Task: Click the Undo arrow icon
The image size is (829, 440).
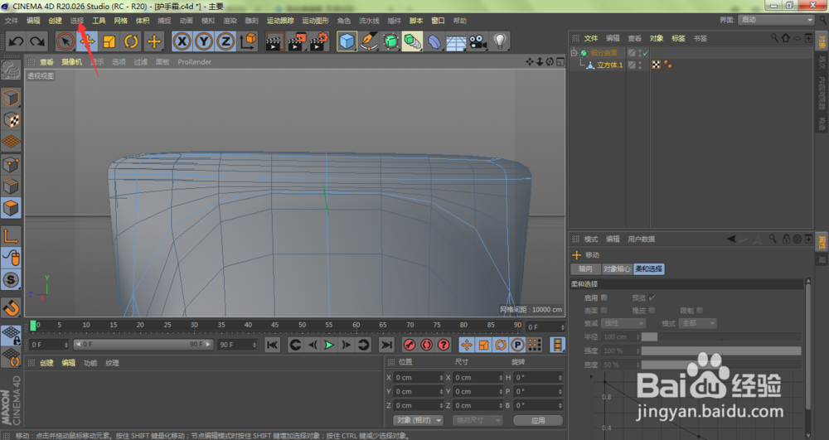Action: pos(15,41)
